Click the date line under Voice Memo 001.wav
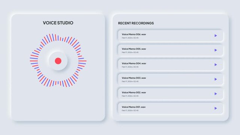Image resolution: width=240 pixels, height=135 pixels. point(130,111)
